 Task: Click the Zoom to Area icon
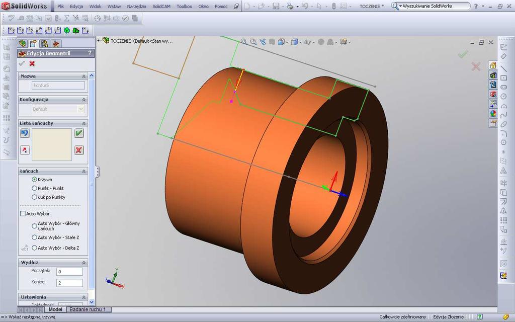tap(253, 42)
